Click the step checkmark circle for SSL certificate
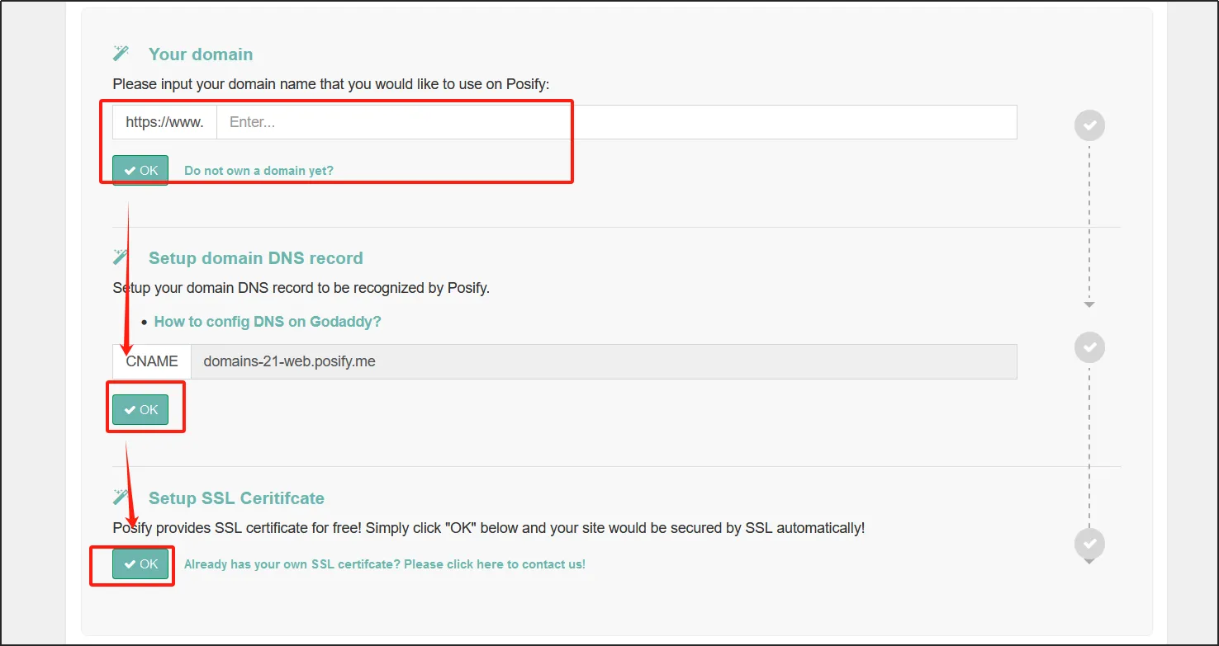 1089,543
